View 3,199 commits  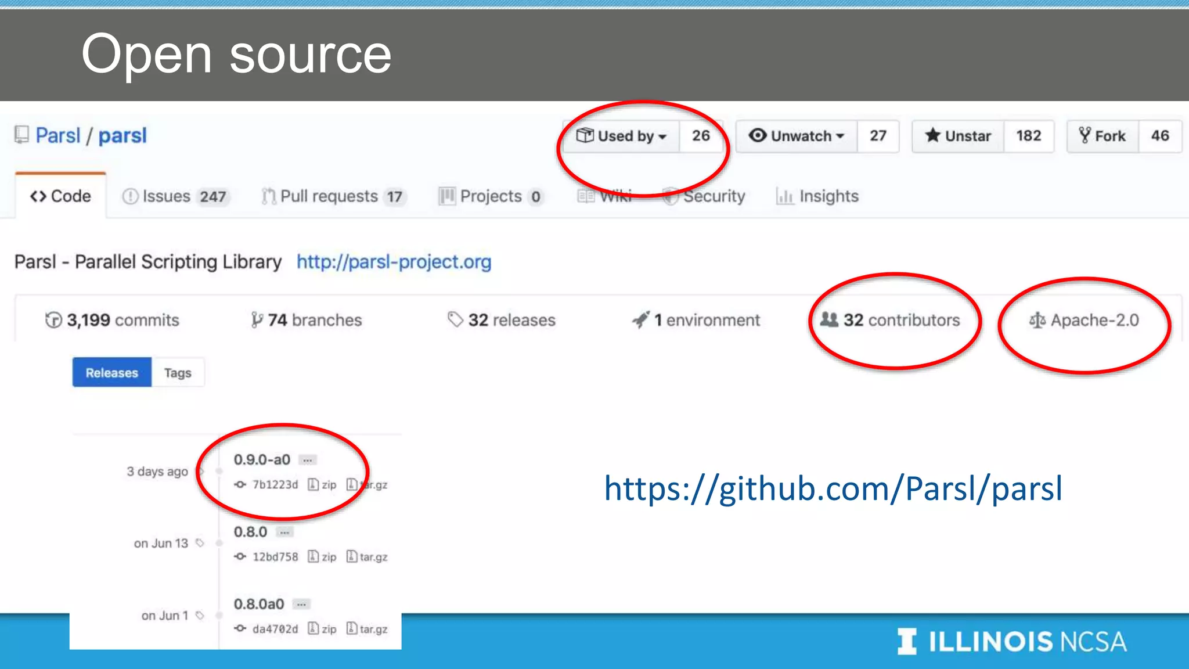pos(112,320)
